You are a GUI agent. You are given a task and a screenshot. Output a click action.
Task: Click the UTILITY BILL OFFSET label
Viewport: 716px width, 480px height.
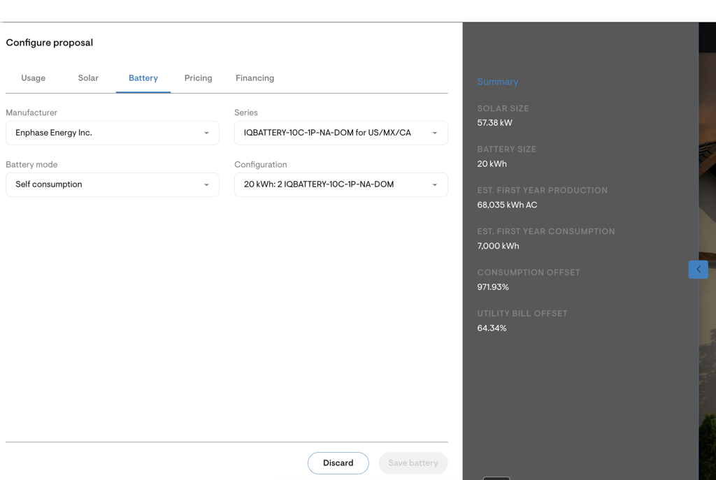coord(522,314)
